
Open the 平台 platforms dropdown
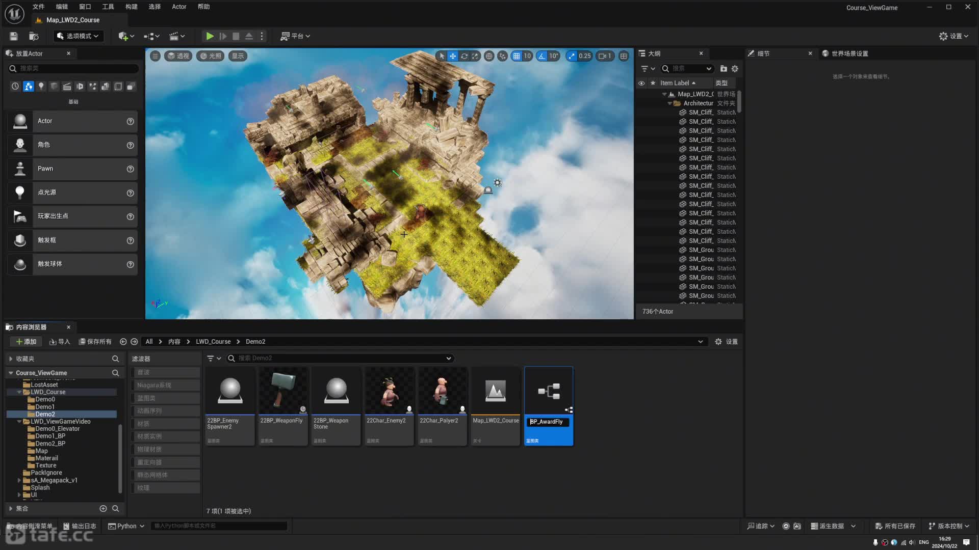pos(295,36)
